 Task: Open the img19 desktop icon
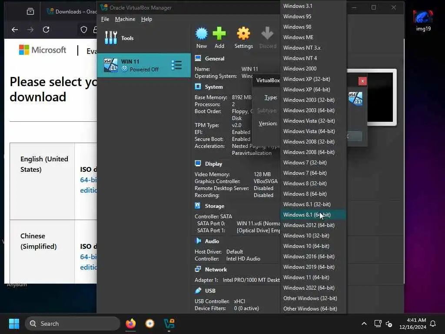click(423, 20)
